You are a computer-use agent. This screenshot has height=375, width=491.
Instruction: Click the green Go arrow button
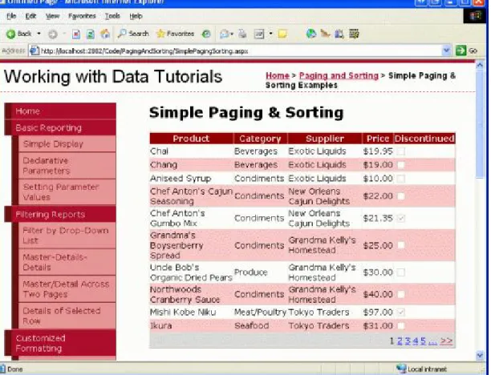461,50
